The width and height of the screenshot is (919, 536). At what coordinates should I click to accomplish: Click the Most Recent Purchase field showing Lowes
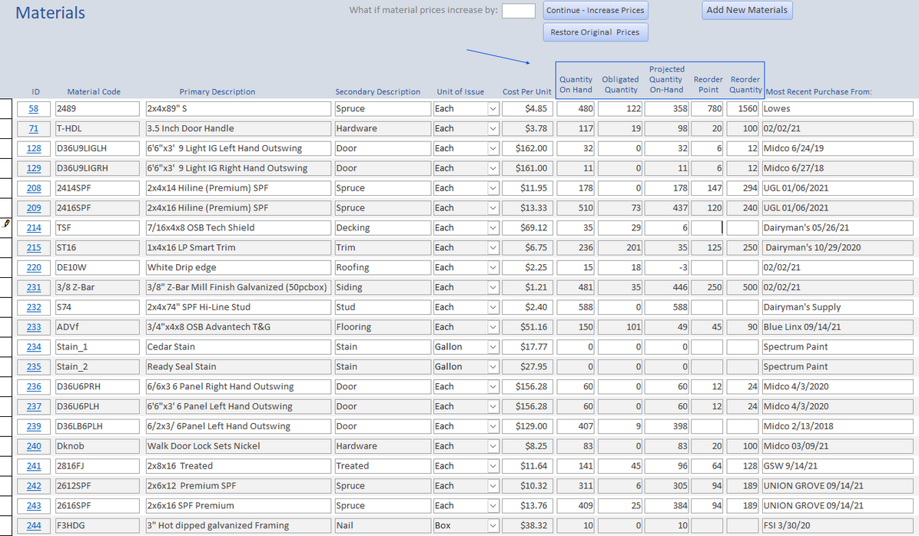pos(836,109)
